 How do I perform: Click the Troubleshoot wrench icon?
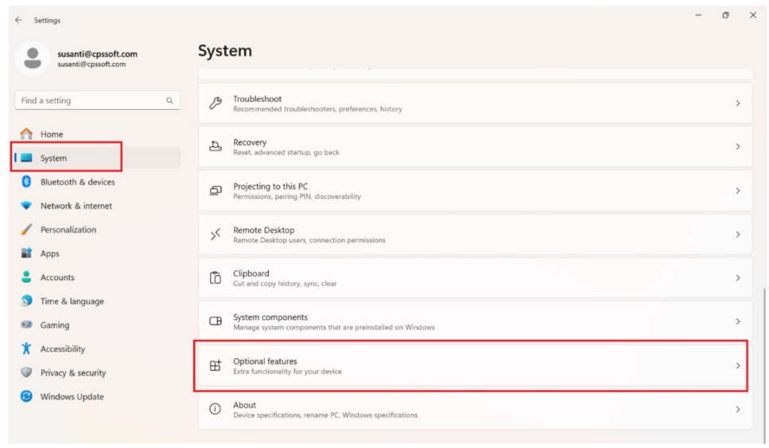coord(216,103)
